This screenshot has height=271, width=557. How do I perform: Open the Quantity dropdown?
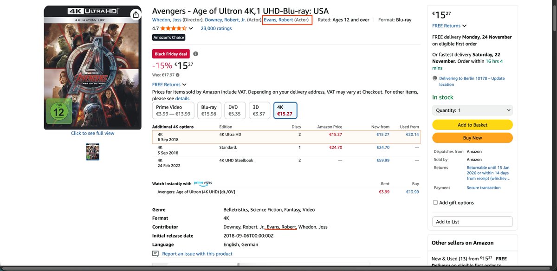click(x=473, y=110)
